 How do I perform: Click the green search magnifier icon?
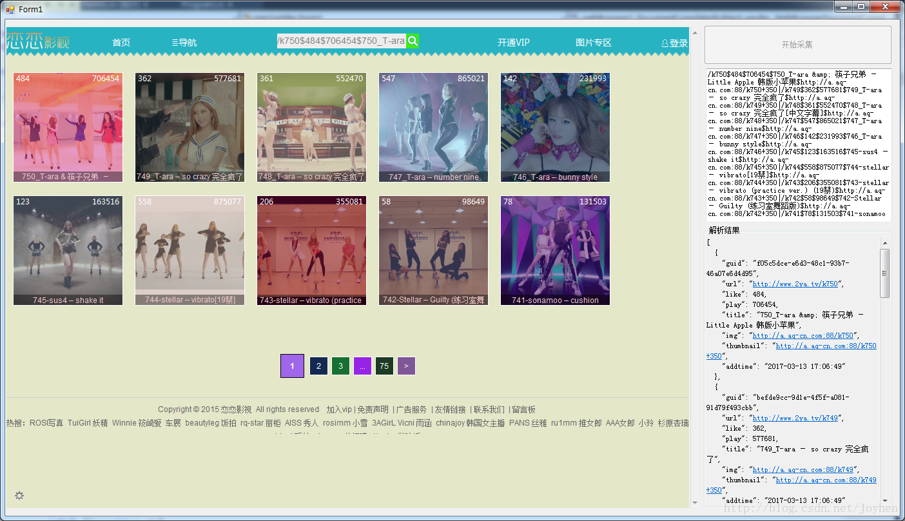[413, 41]
